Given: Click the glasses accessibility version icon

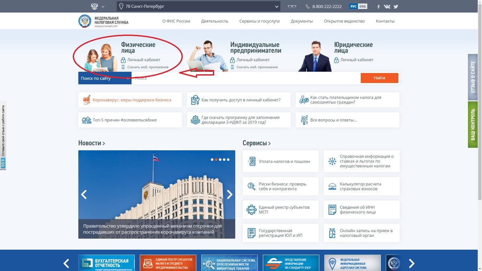Looking at the screenshot, I should pyautogui.click(x=292, y=6).
